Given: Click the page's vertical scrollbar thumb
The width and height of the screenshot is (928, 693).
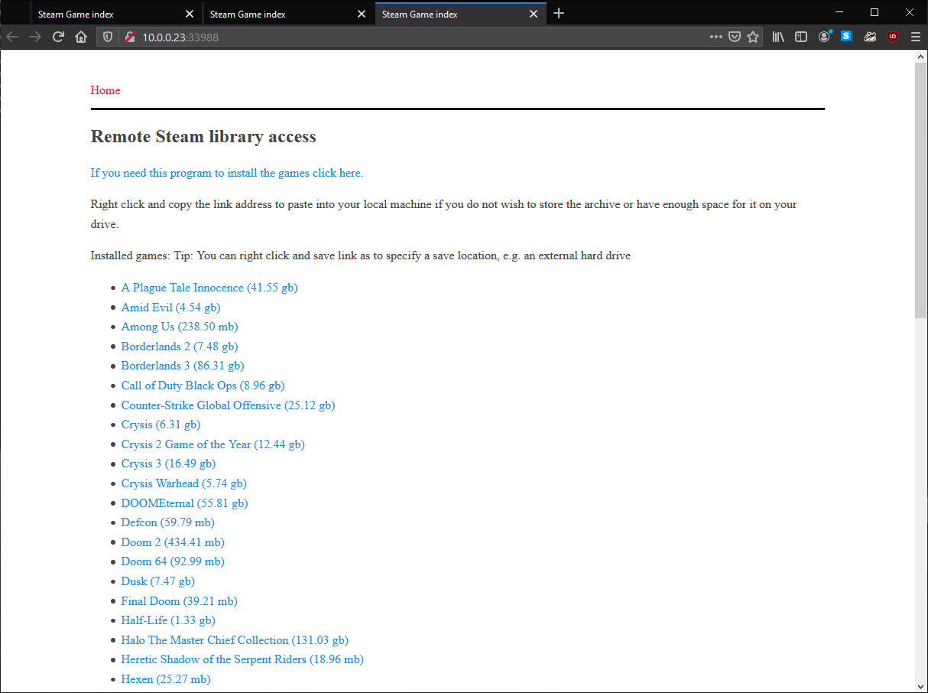Looking at the screenshot, I should click(x=921, y=190).
